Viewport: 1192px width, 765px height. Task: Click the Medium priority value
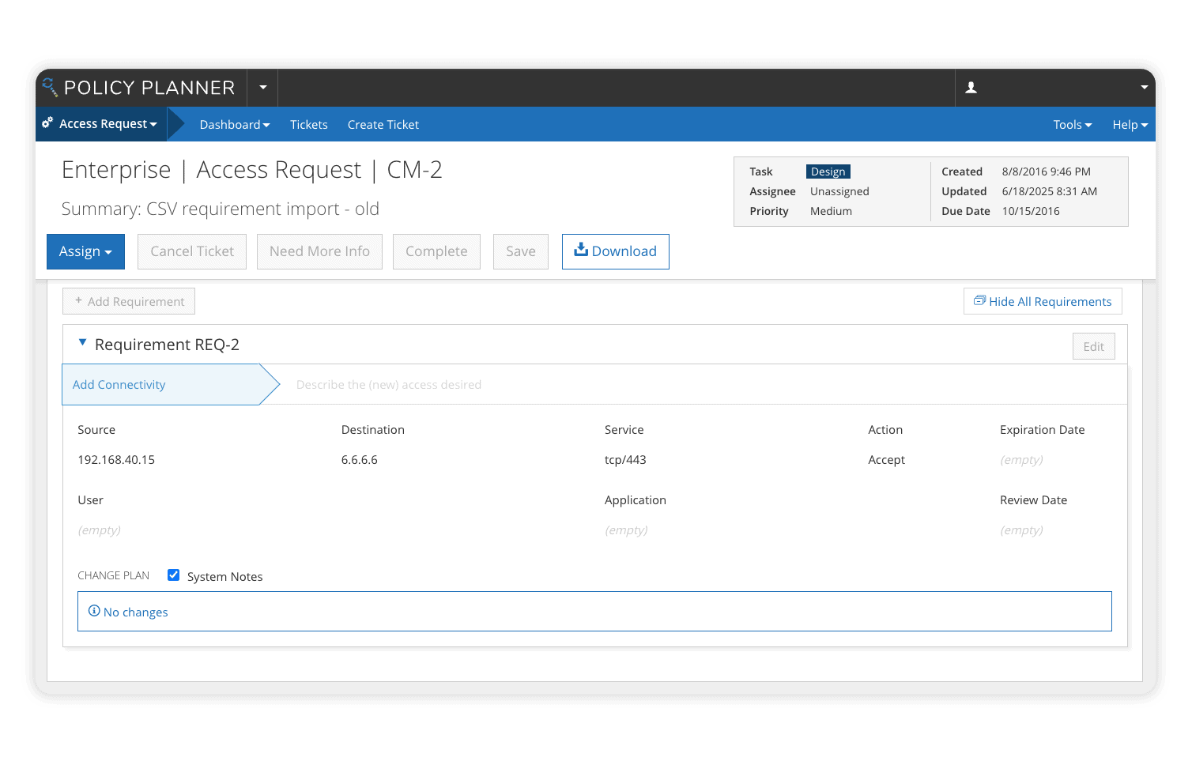point(831,211)
